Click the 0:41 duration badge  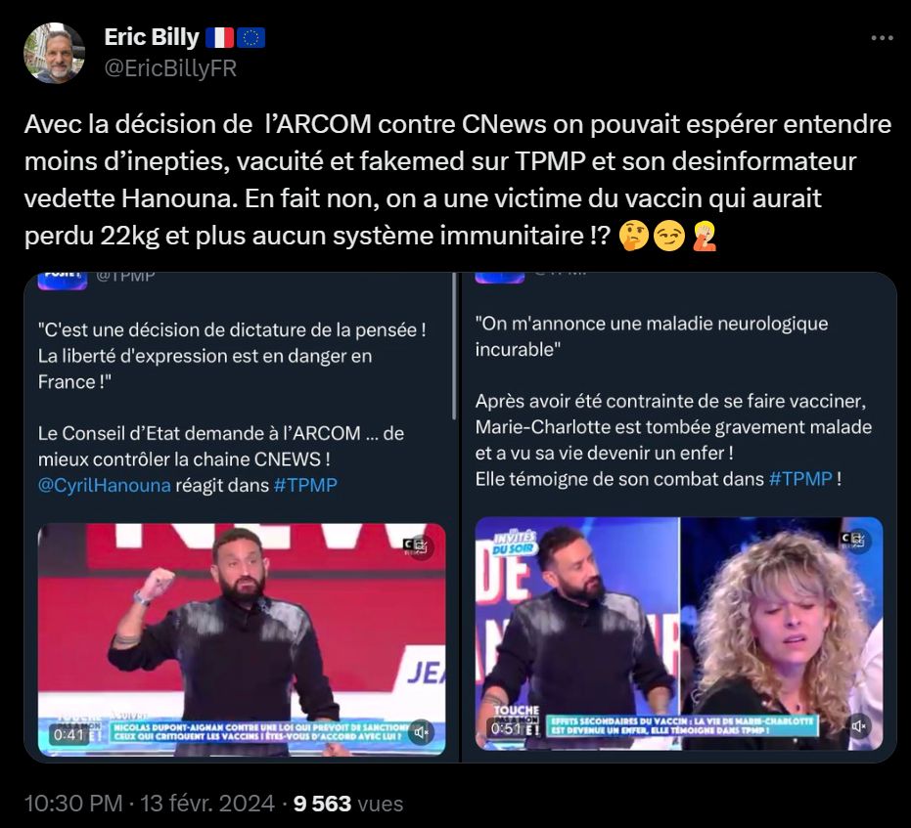coord(68,734)
